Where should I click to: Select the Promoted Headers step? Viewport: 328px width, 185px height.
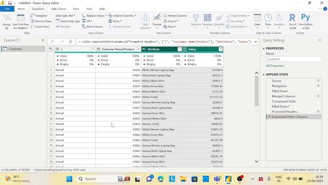(x=284, y=112)
